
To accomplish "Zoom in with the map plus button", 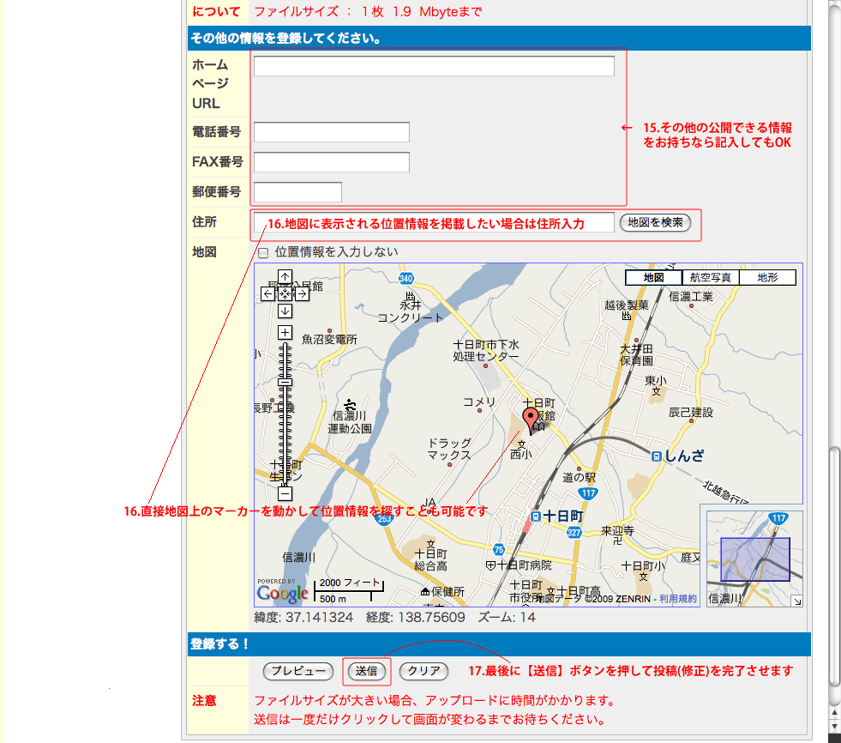I will (x=285, y=332).
